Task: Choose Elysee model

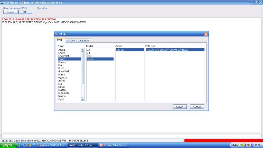Action: pyautogui.click(x=100, y=59)
